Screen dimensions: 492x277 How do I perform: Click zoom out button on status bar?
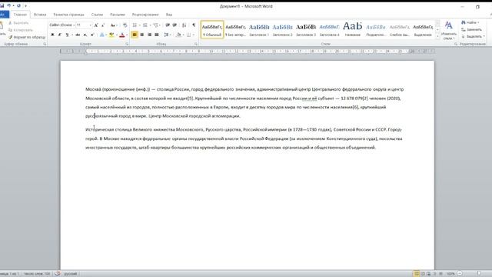460,274
